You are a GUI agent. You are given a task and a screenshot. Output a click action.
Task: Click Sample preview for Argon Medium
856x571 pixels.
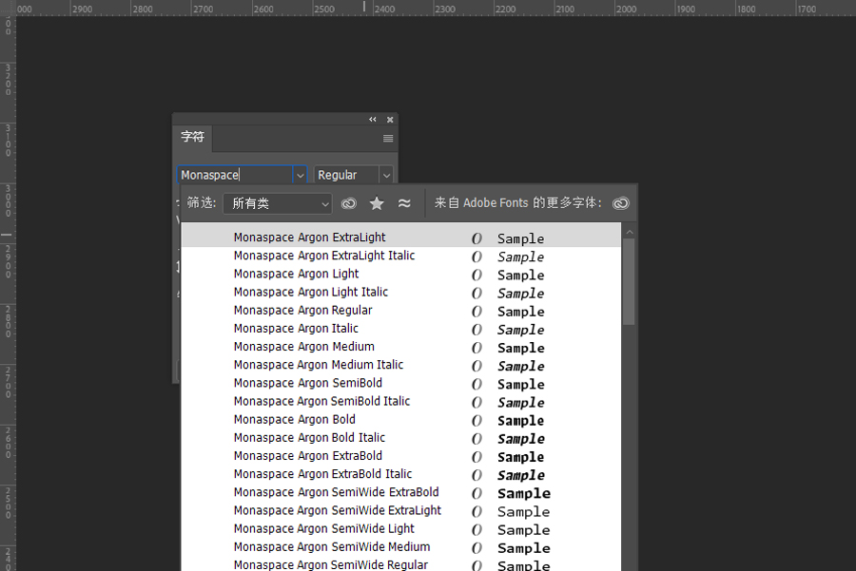click(521, 348)
